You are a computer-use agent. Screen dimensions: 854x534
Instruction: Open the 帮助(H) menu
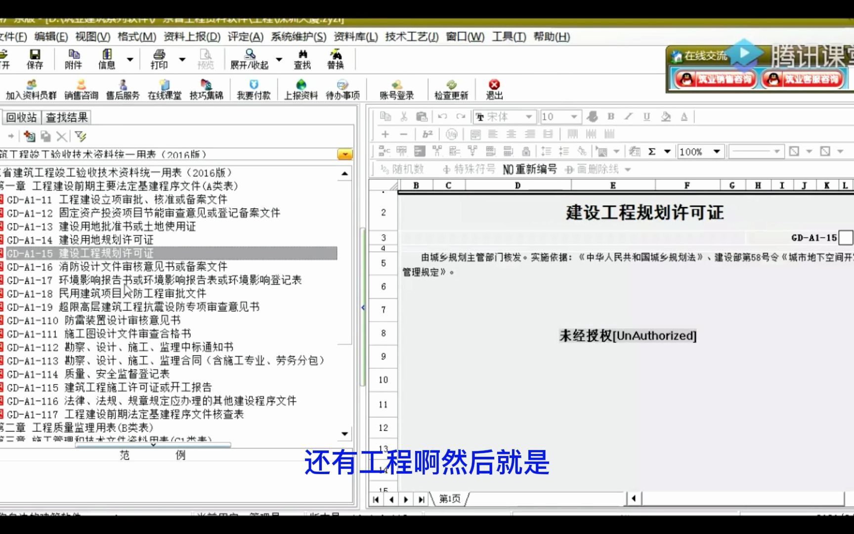tap(552, 37)
